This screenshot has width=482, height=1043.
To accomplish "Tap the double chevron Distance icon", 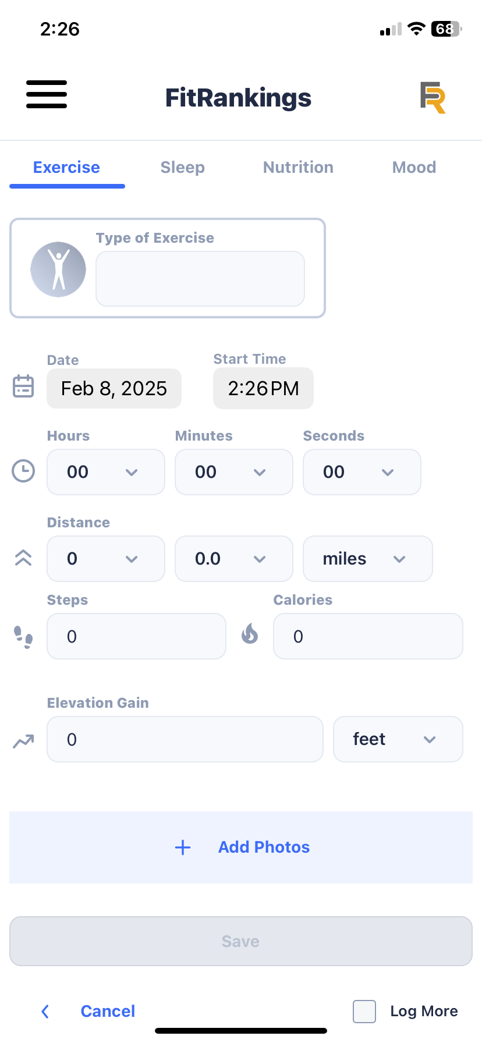I will (x=23, y=558).
